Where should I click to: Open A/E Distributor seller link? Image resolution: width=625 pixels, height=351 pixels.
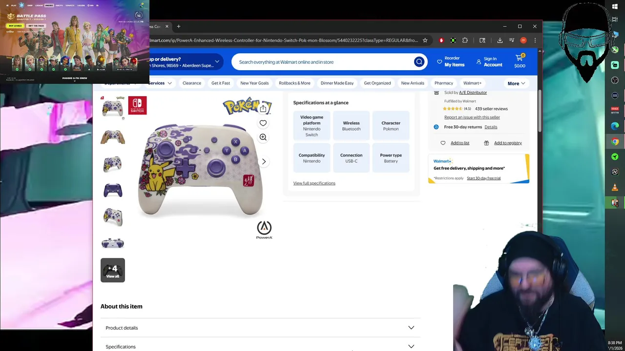(473, 93)
